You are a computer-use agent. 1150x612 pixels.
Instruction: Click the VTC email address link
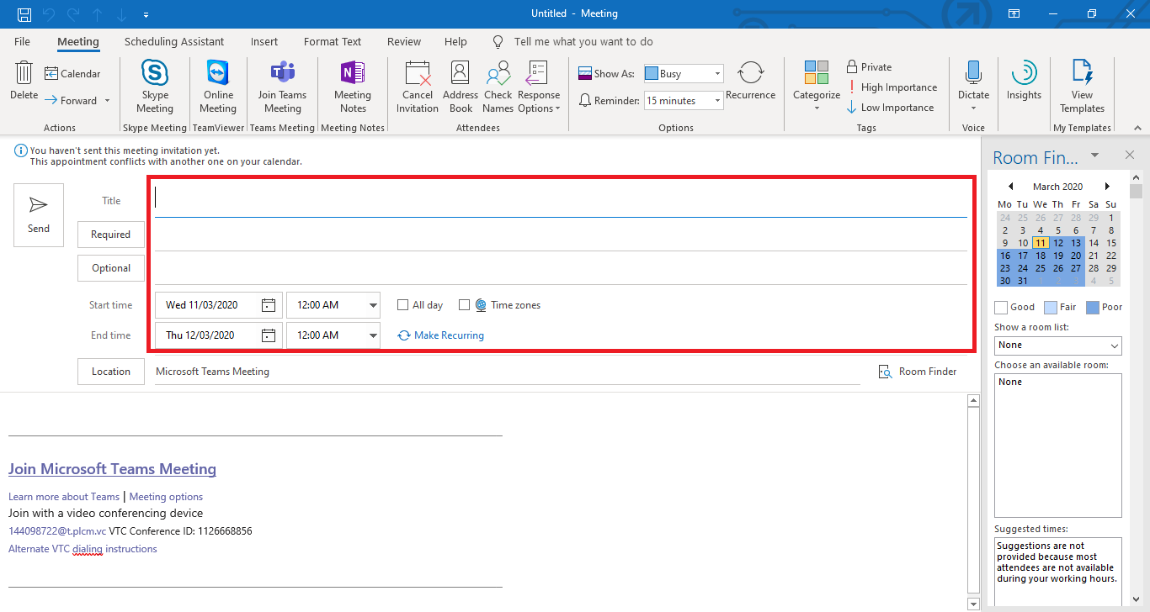pyautogui.click(x=57, y=531)
